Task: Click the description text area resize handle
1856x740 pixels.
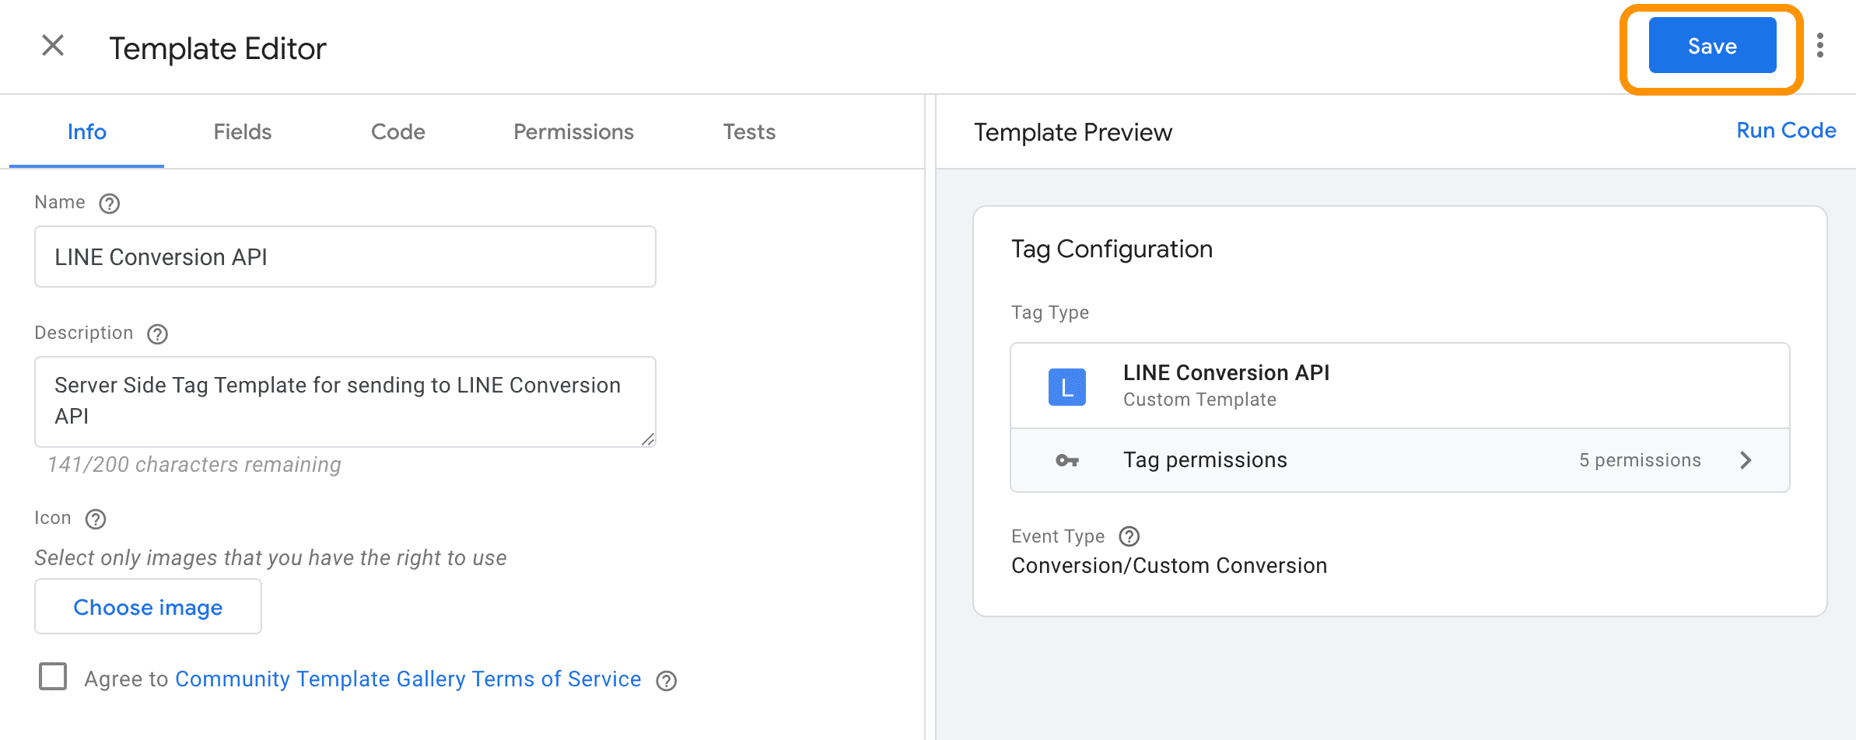Action: (x=648, y=439)
